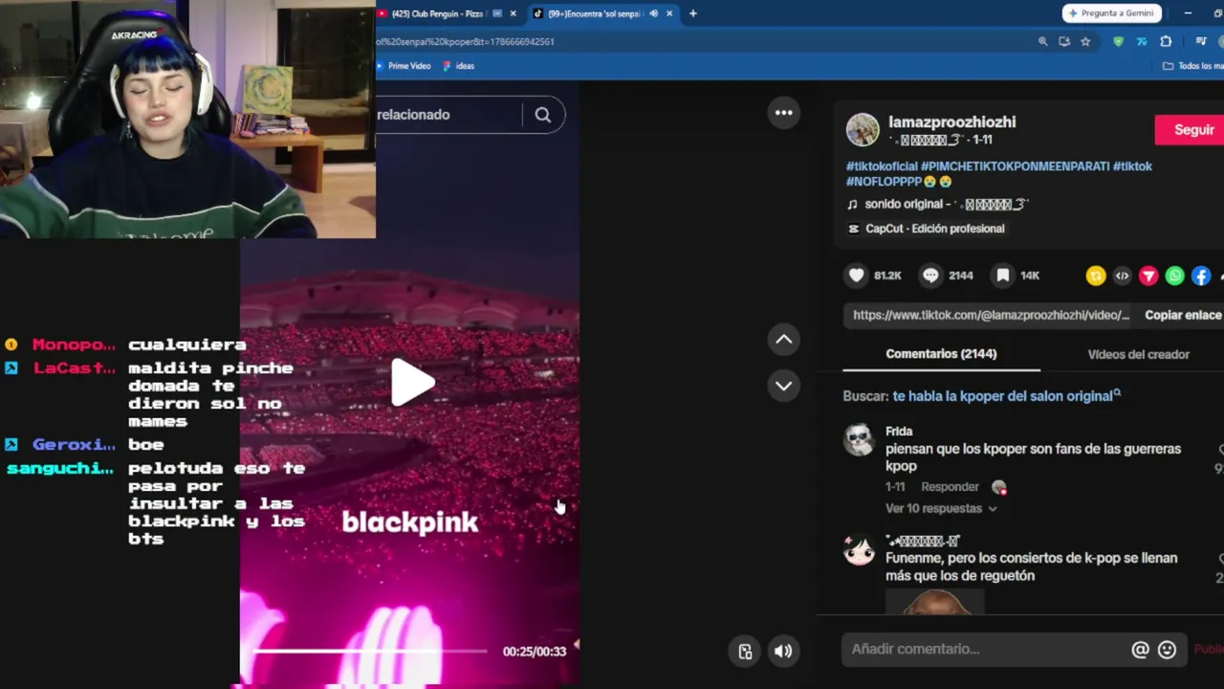Share the video to WhatsApp

[1174, 276]
